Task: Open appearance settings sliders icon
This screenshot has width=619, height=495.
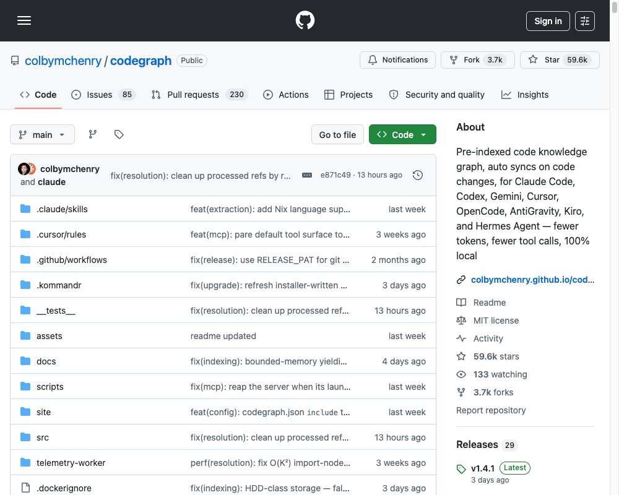Action: pyautogui.click(x=585, y=21)
